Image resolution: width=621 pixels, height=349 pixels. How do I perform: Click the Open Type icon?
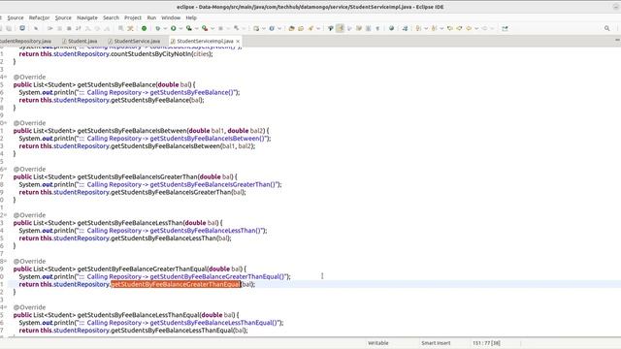point(291,28)
